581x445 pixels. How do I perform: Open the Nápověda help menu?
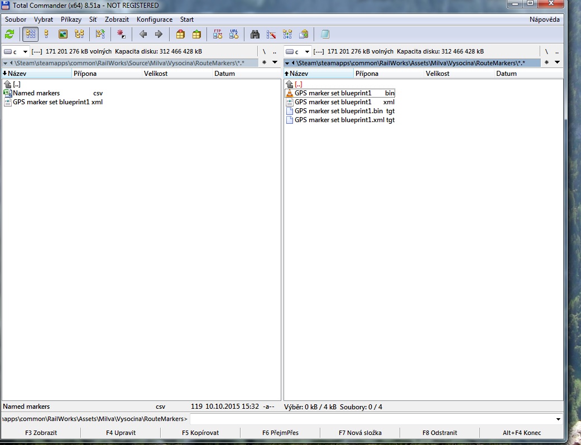point(544,20)
